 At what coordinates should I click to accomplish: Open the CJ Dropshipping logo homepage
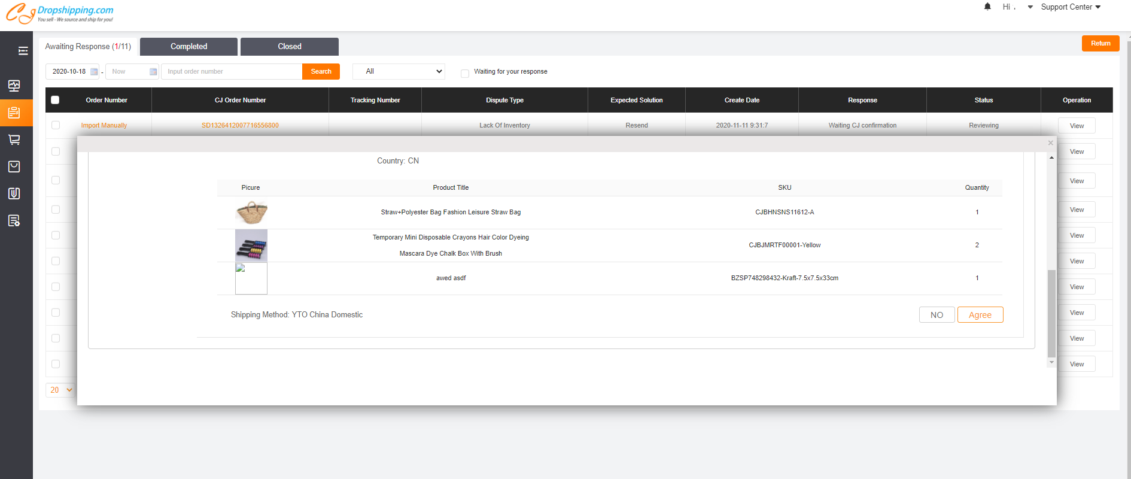[x=60, y=13]
